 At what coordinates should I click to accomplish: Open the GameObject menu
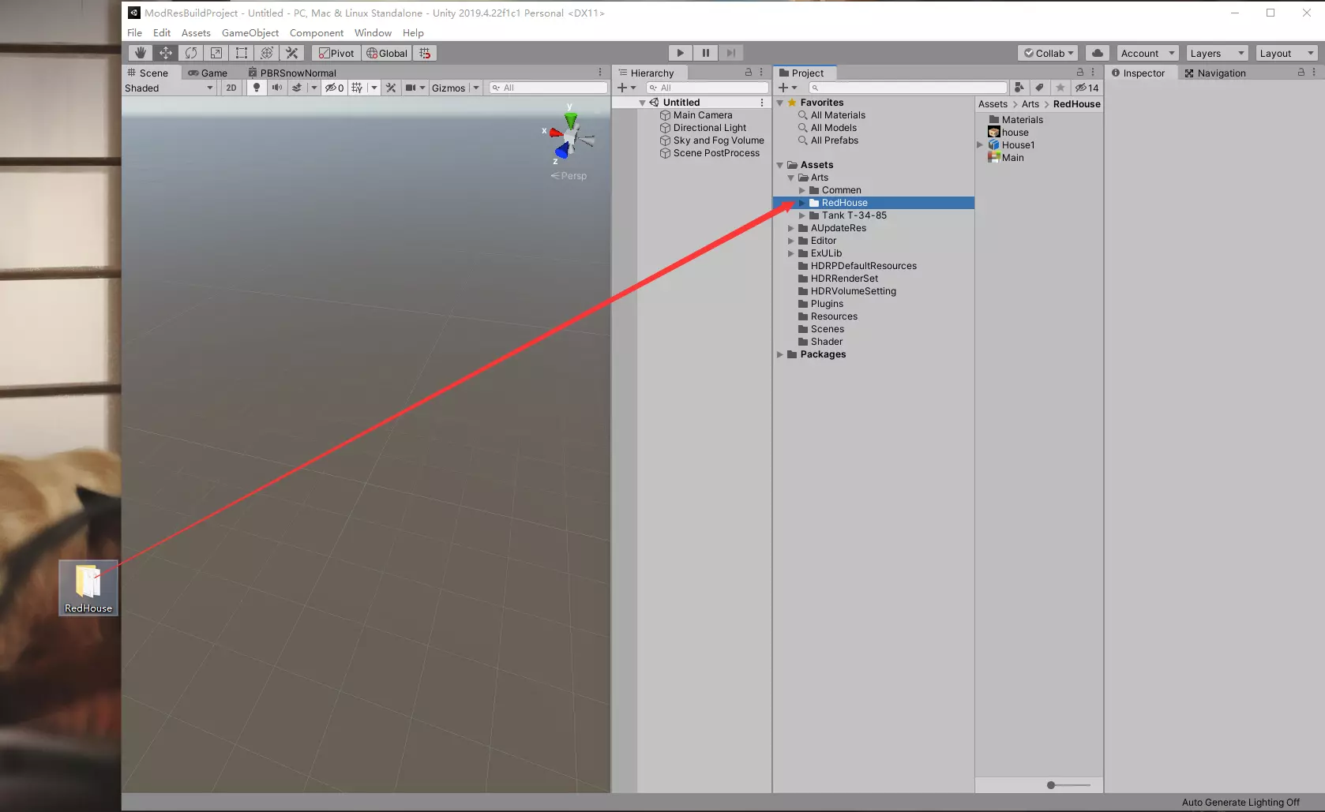coord(250,32)
